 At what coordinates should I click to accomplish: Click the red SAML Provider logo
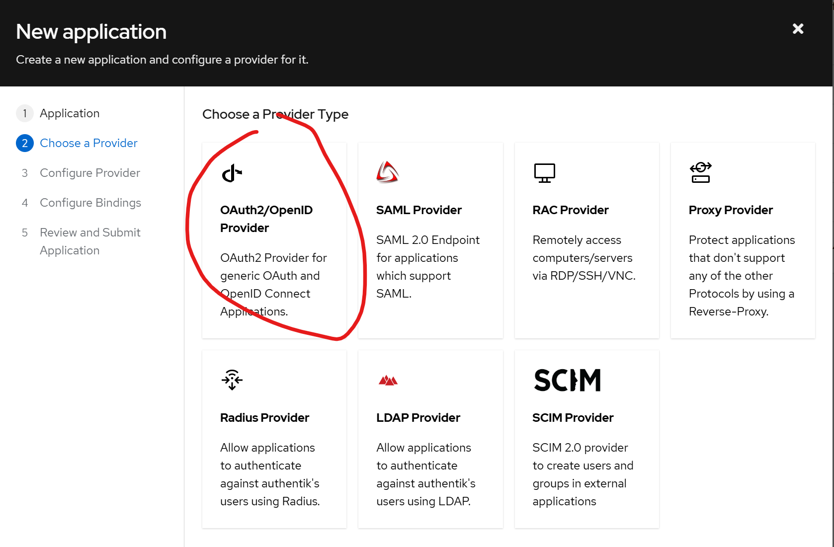pos(388,172)
